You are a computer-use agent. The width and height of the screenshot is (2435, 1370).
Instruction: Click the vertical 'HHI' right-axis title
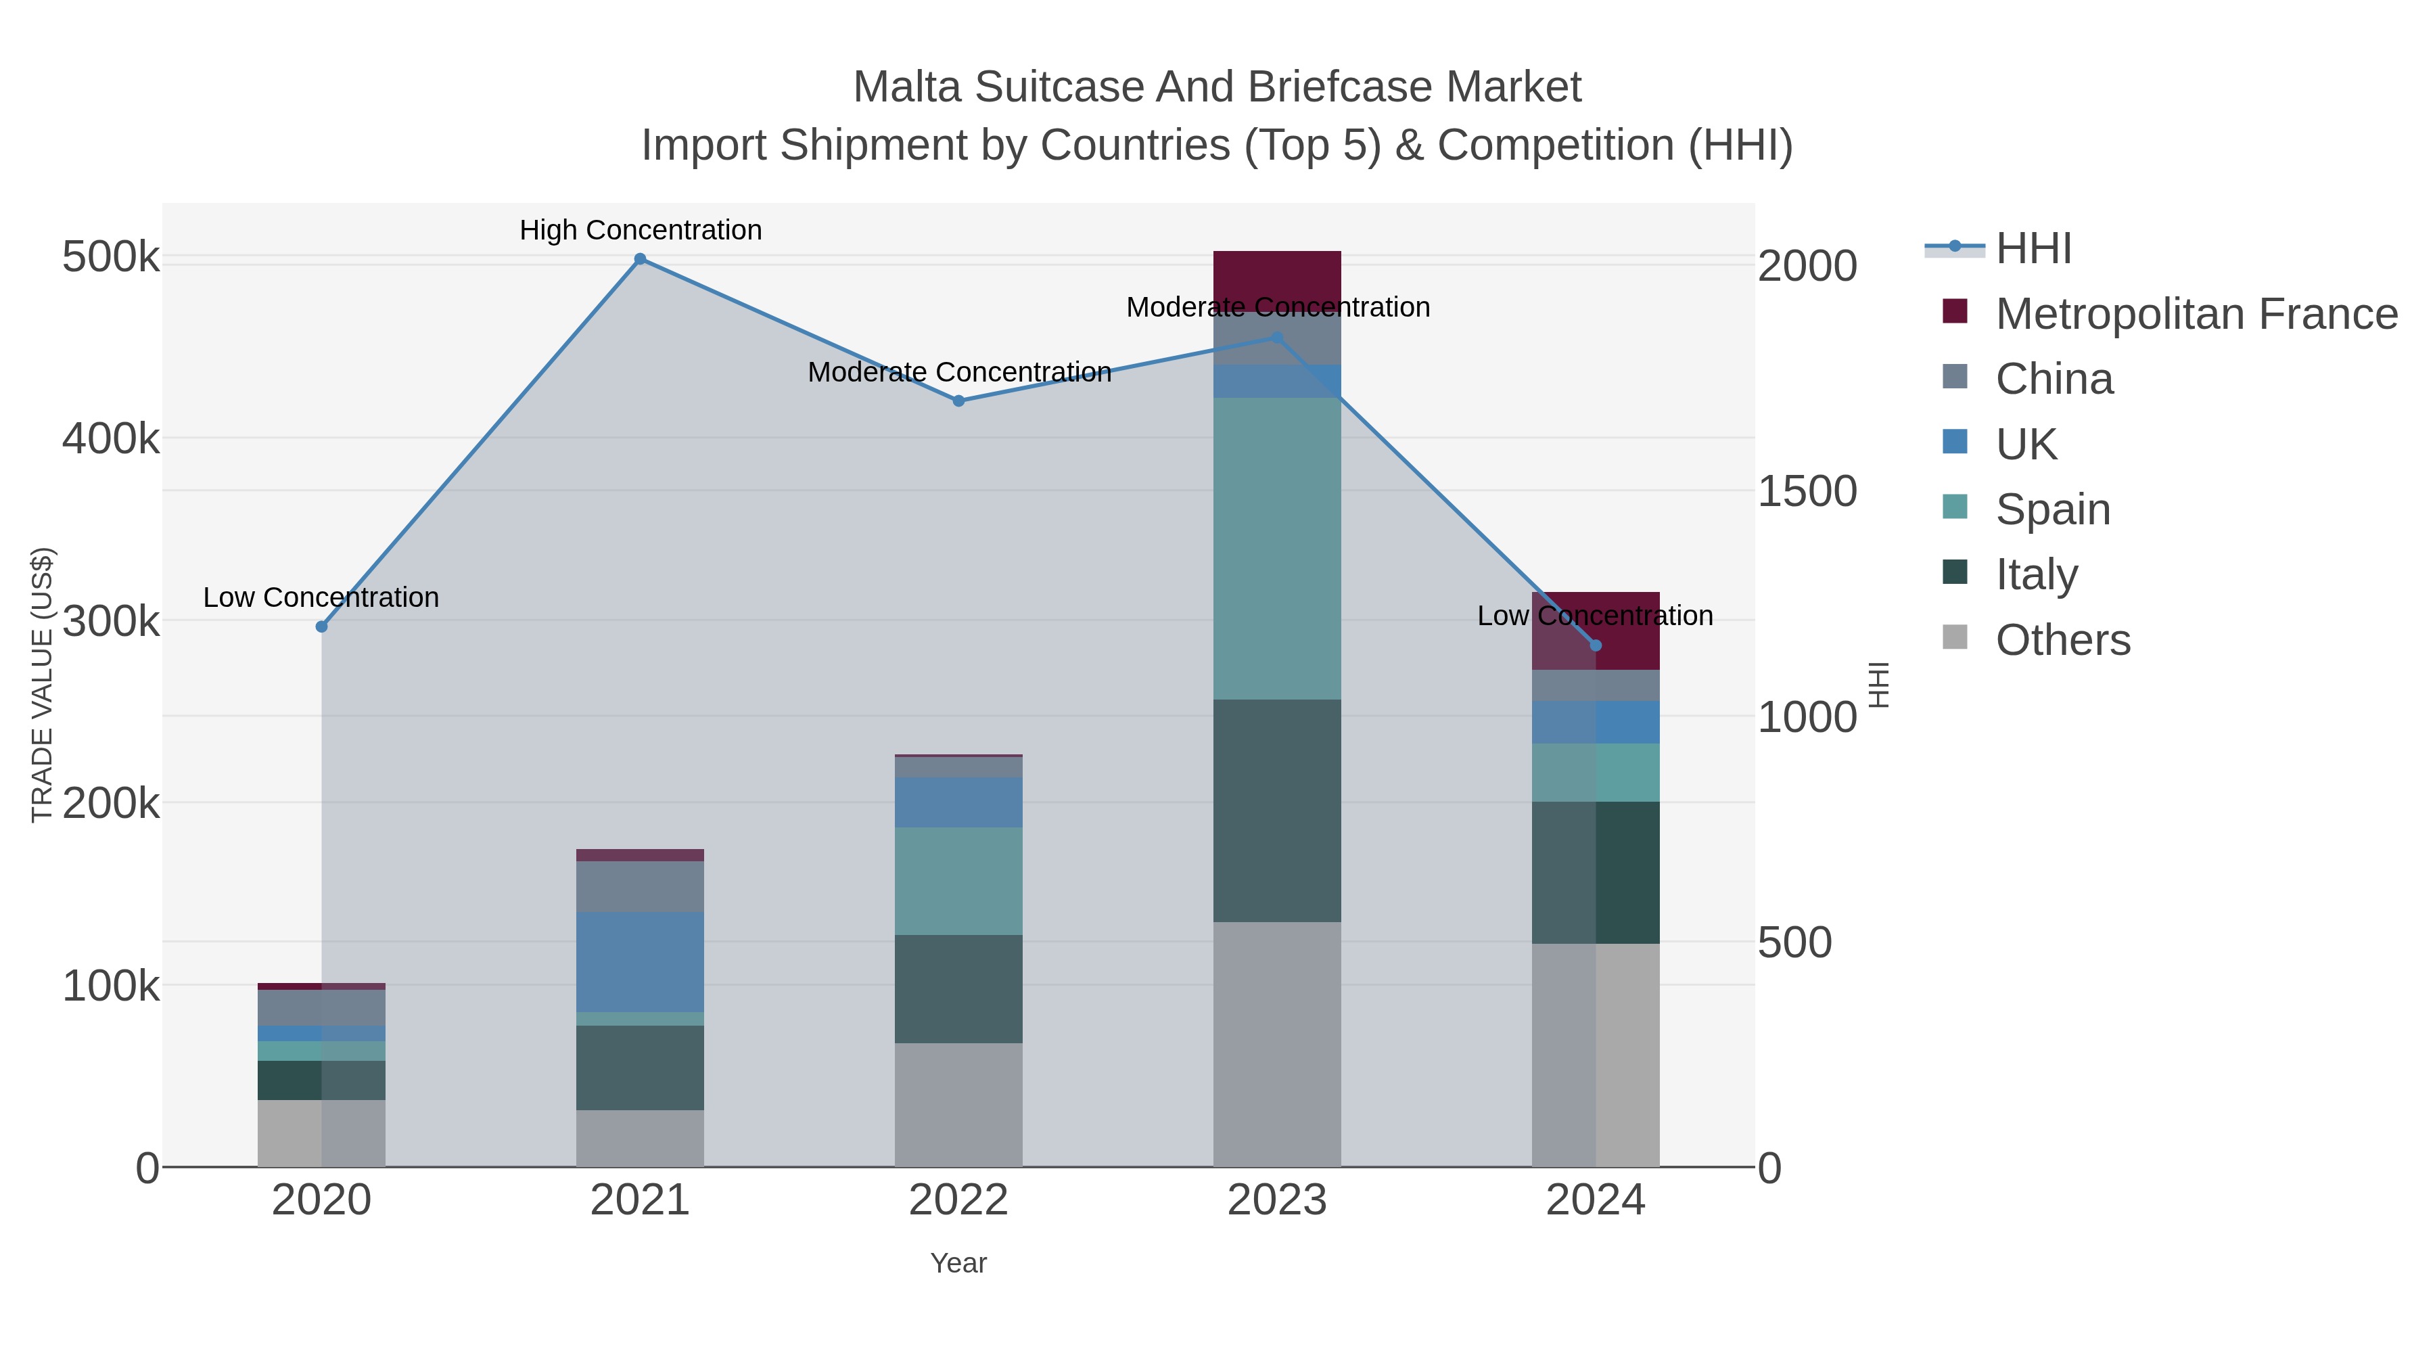[x=1879, y=685]
